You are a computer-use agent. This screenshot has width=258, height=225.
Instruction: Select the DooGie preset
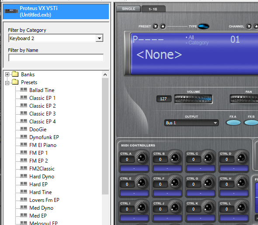click(x=38, y=130)
